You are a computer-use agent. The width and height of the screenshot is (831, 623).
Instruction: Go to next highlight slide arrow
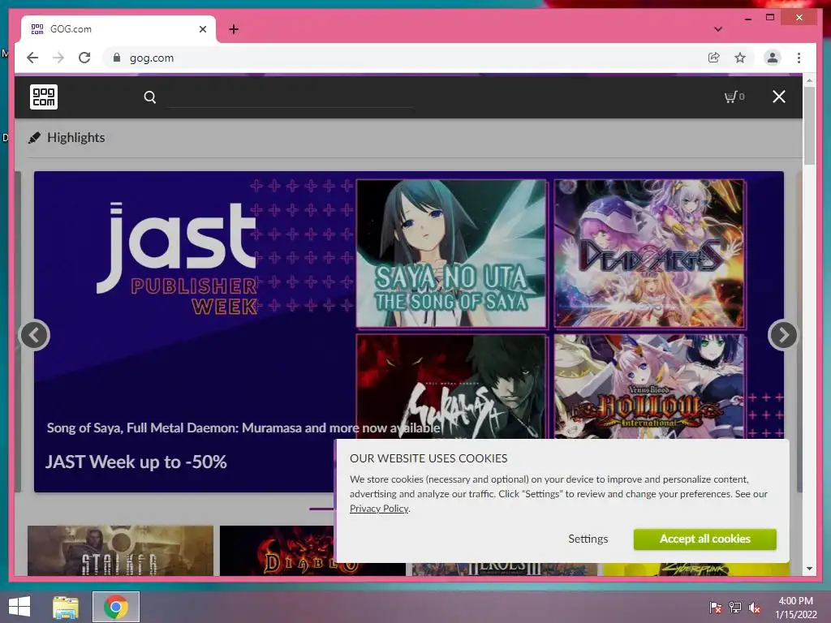783,335
